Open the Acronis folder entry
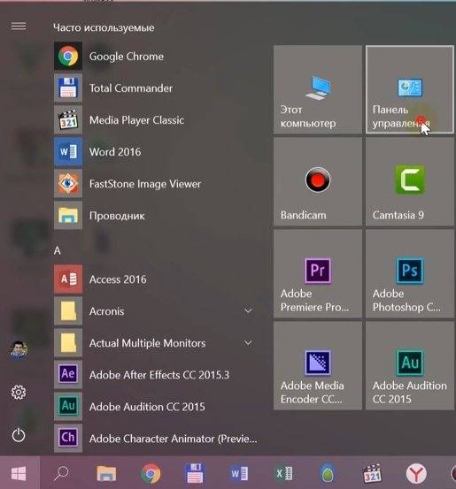Viewport: 456px width, 489px height. pyautogui.click(x=156, y=311)
